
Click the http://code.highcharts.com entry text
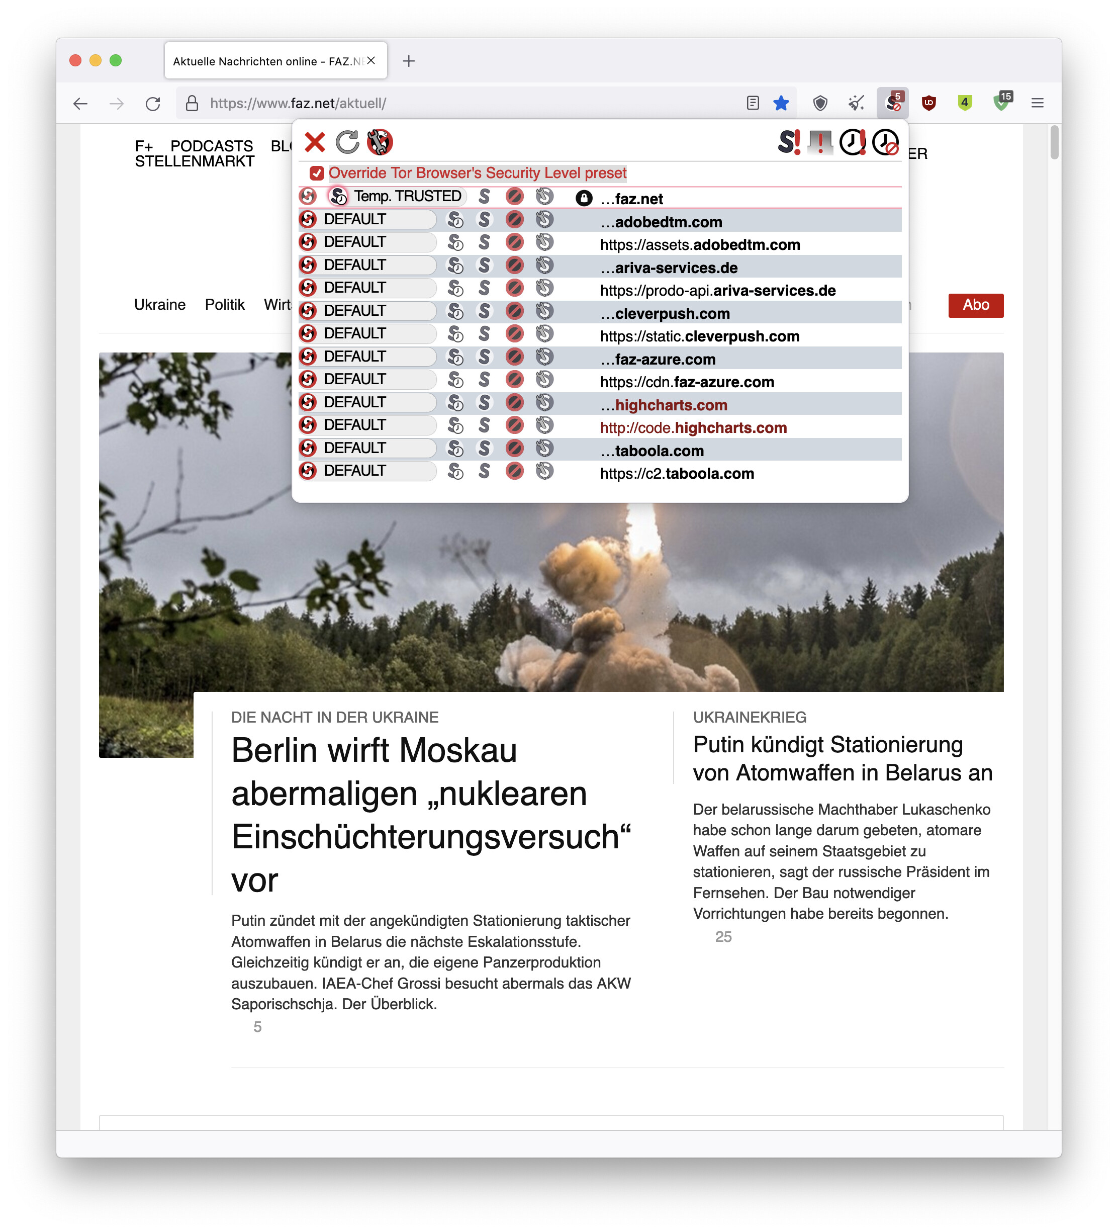tap(693, 428)
